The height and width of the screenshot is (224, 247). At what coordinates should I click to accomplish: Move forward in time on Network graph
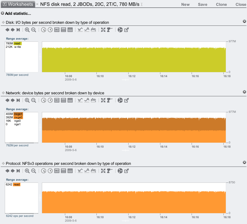coord(12,100)
